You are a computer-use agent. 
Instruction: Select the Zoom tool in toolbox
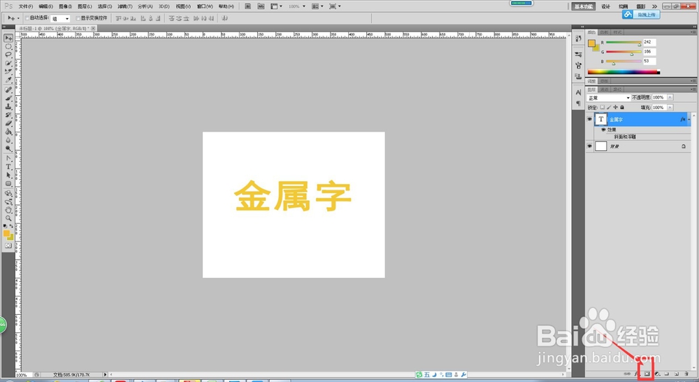[8, 218]
